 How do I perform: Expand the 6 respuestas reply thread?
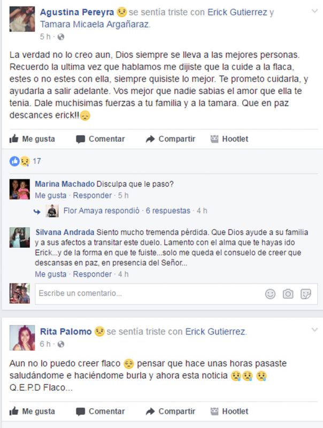[168, 211]
